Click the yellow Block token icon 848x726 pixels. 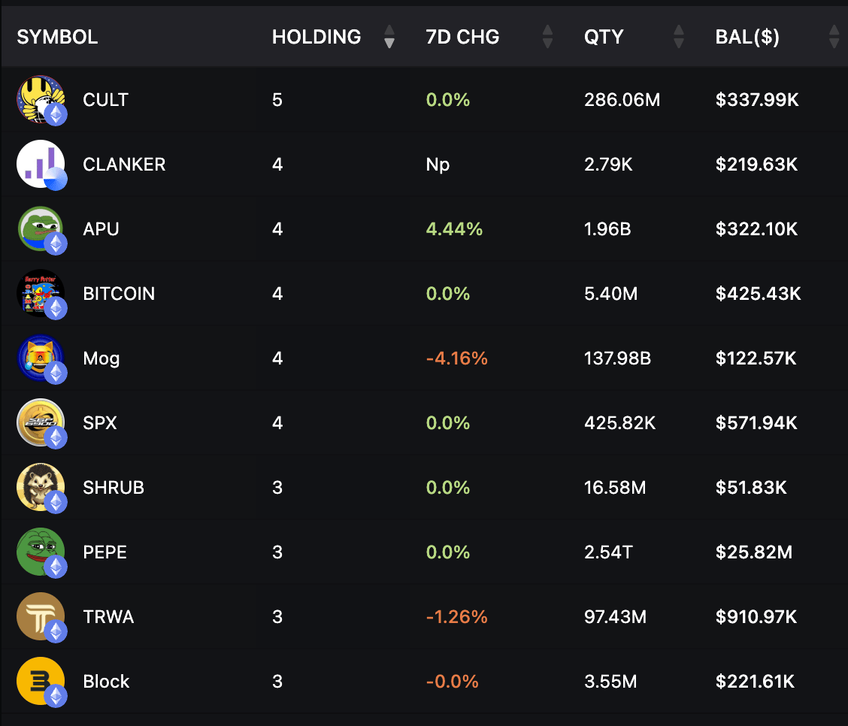point(40,681)
